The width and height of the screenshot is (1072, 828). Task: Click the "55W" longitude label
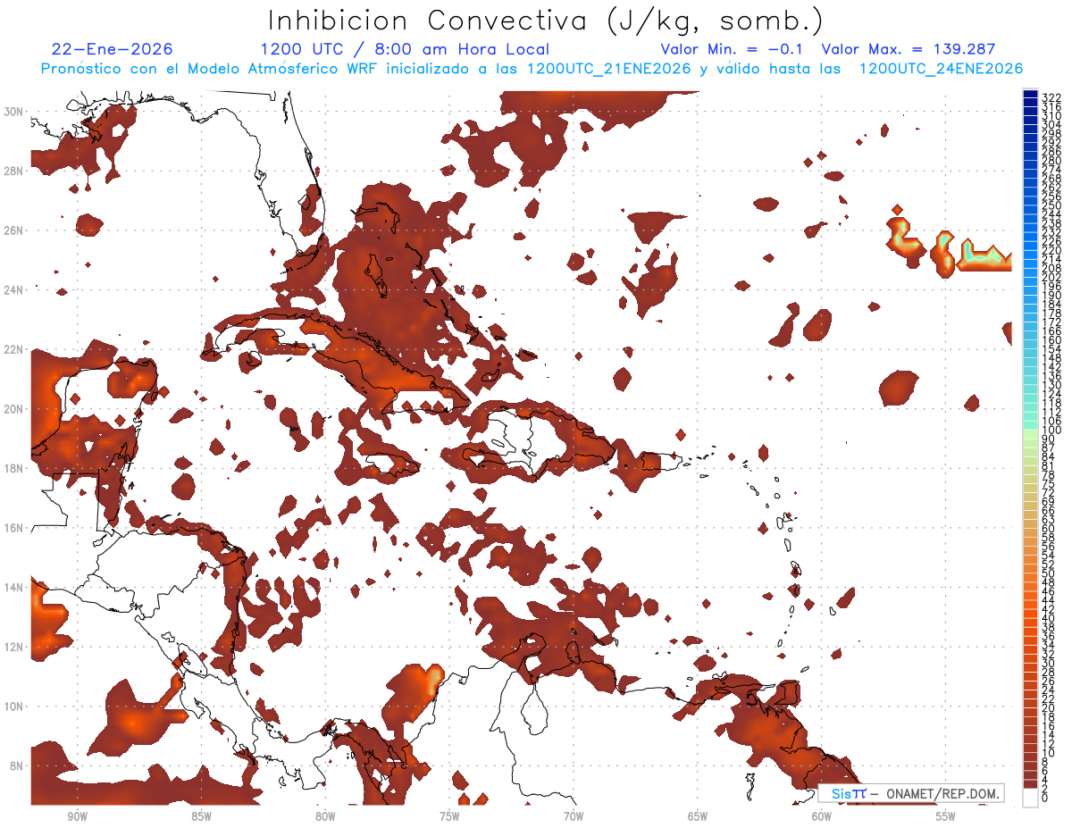[946, 816]
